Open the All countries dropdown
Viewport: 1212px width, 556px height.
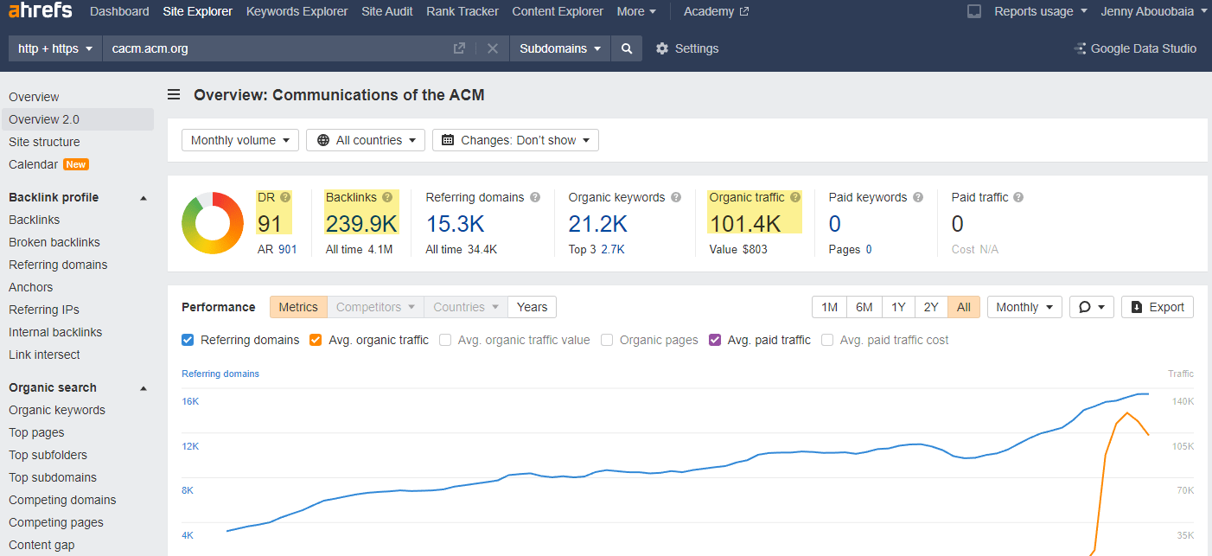point(365,139)
